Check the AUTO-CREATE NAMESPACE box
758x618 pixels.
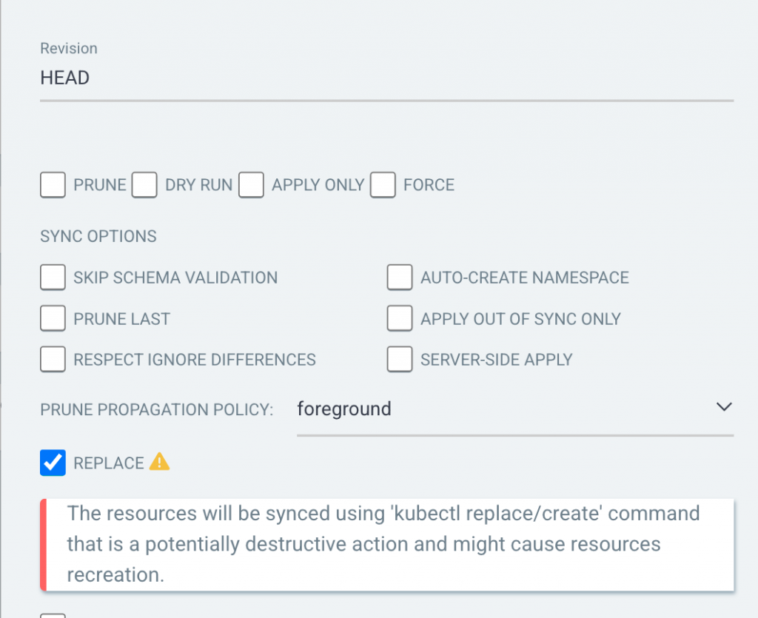400,278
